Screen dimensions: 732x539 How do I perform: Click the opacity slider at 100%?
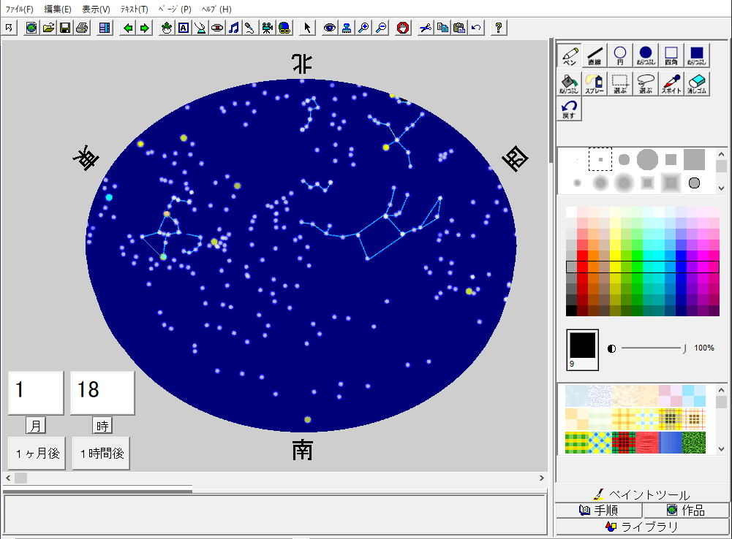pyautogui.click(x=684, y=348)
